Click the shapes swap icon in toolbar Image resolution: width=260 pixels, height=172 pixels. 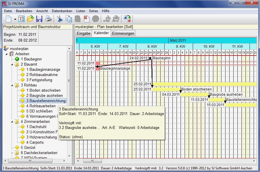(127, 19)
